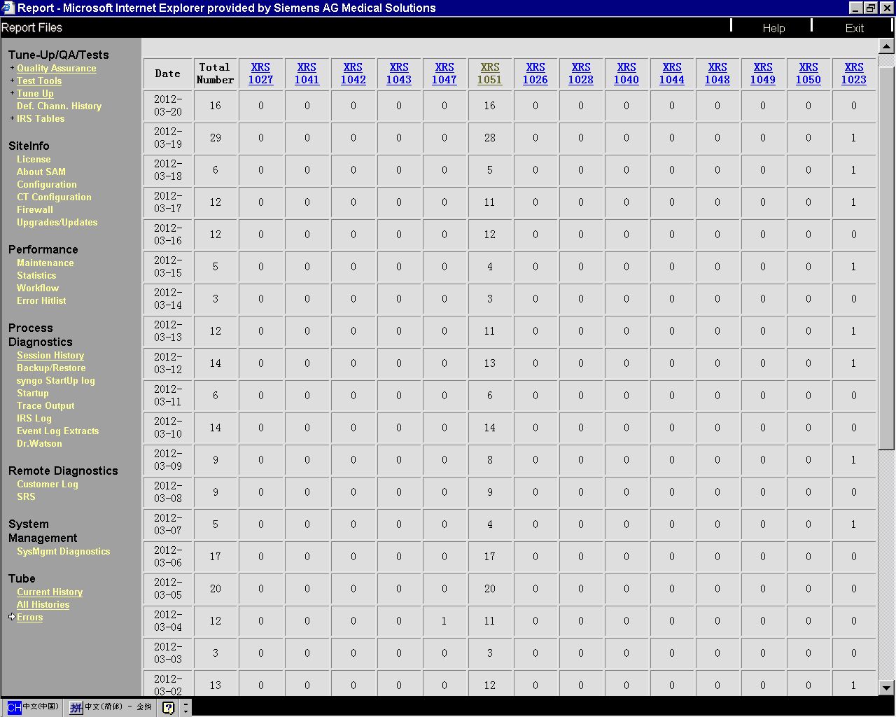Open Statistics under Performance
Screen dimensions: 896x717
click(x=36, y=276)
